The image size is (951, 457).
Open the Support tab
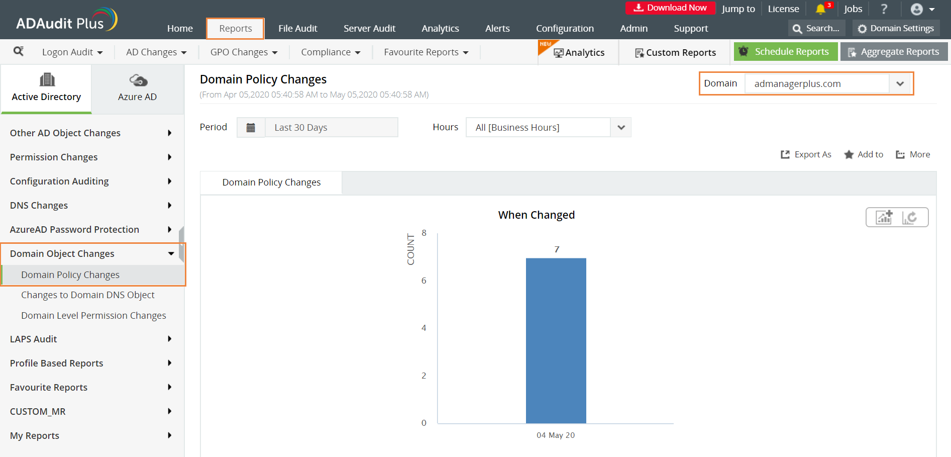point(691,29)
